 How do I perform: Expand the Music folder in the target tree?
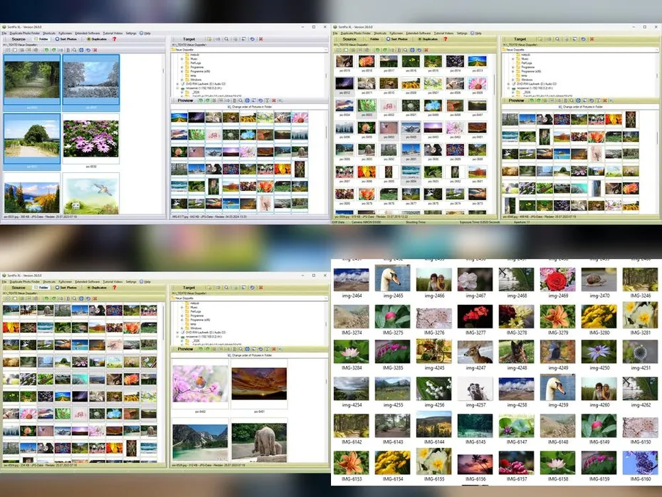tap(182, 59)
